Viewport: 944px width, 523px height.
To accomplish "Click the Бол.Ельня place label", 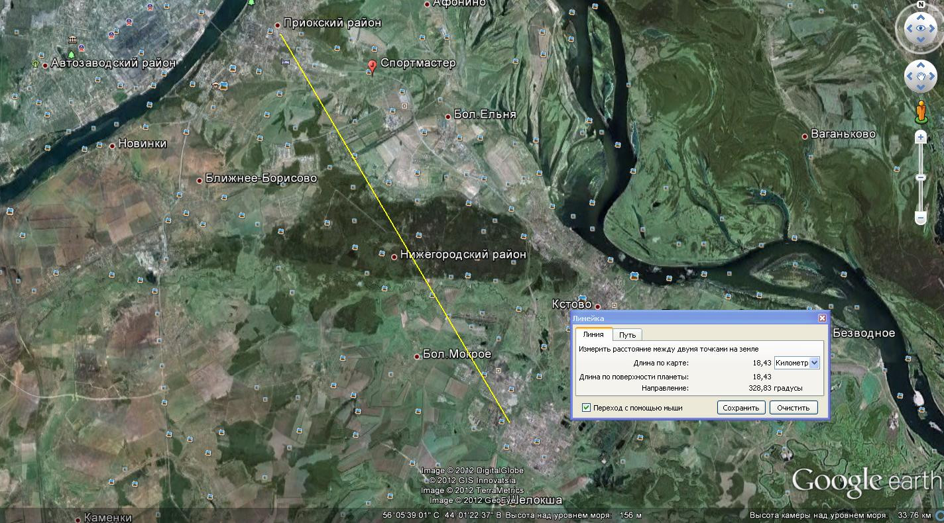I will pos(485,115).
